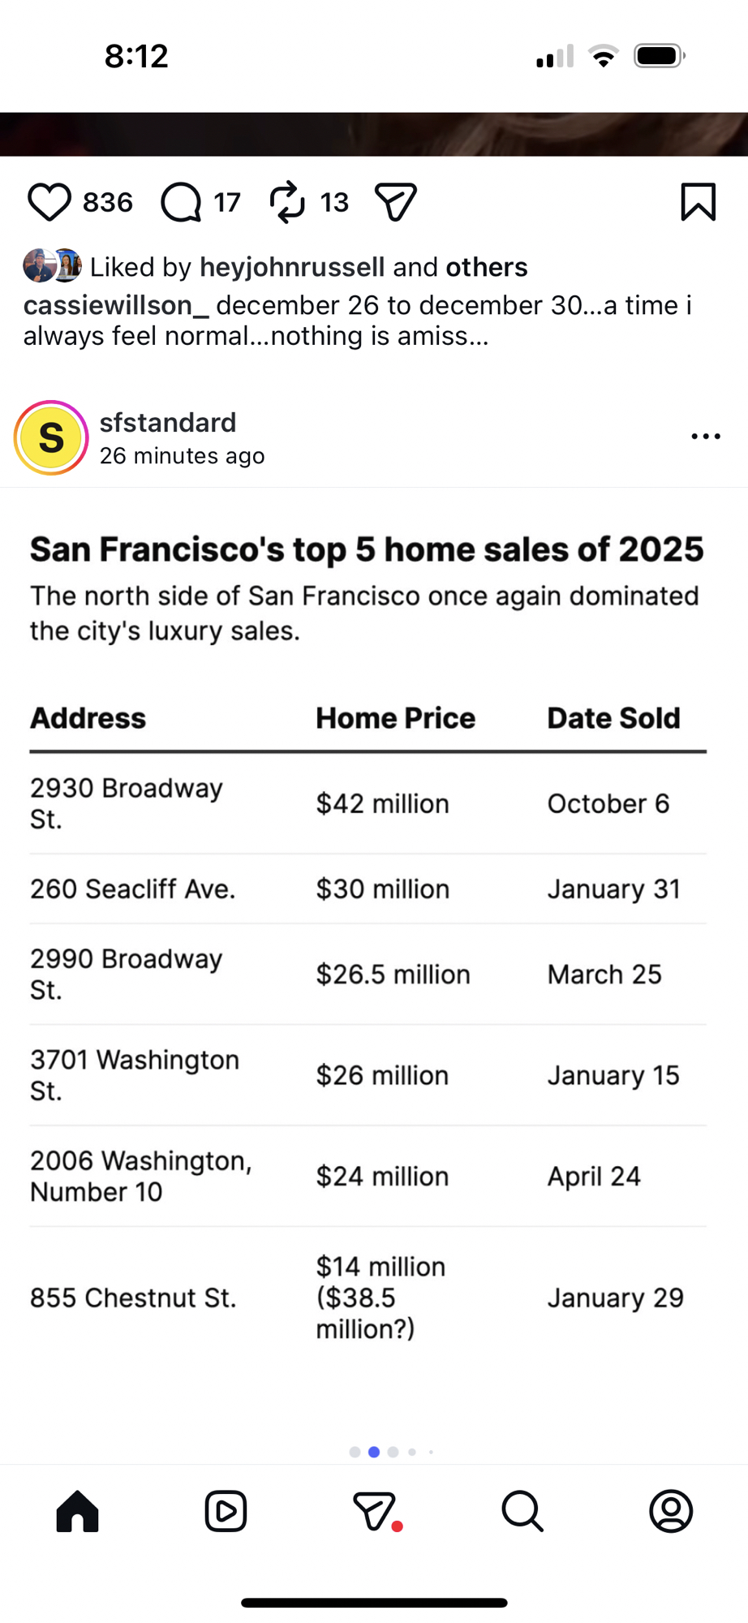Image resolution: width=748 pixels, height=1623 pixels.
Task: Open sfstandard post options menu
Action: coord(706,437)
